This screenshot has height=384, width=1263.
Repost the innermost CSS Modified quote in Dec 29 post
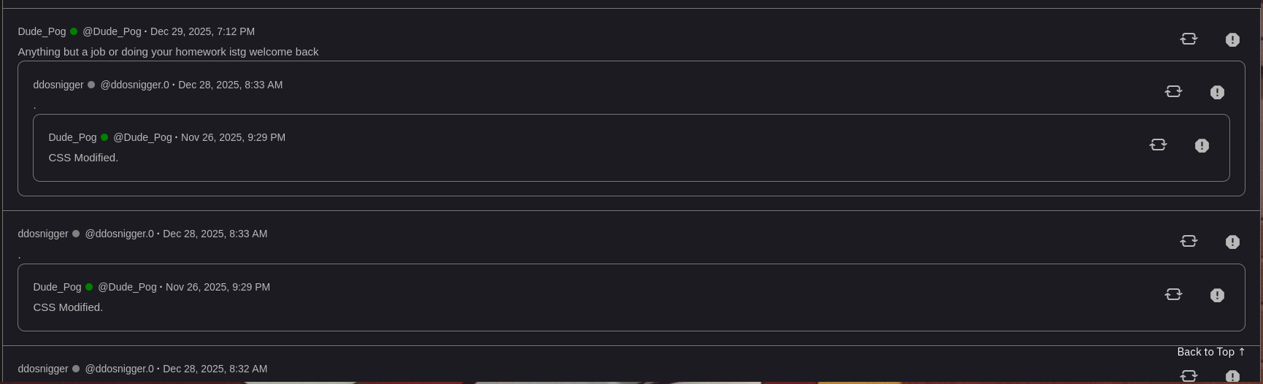1158,145
